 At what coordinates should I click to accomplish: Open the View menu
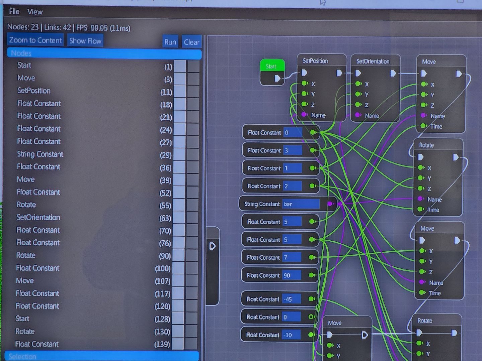pos(35,12)
